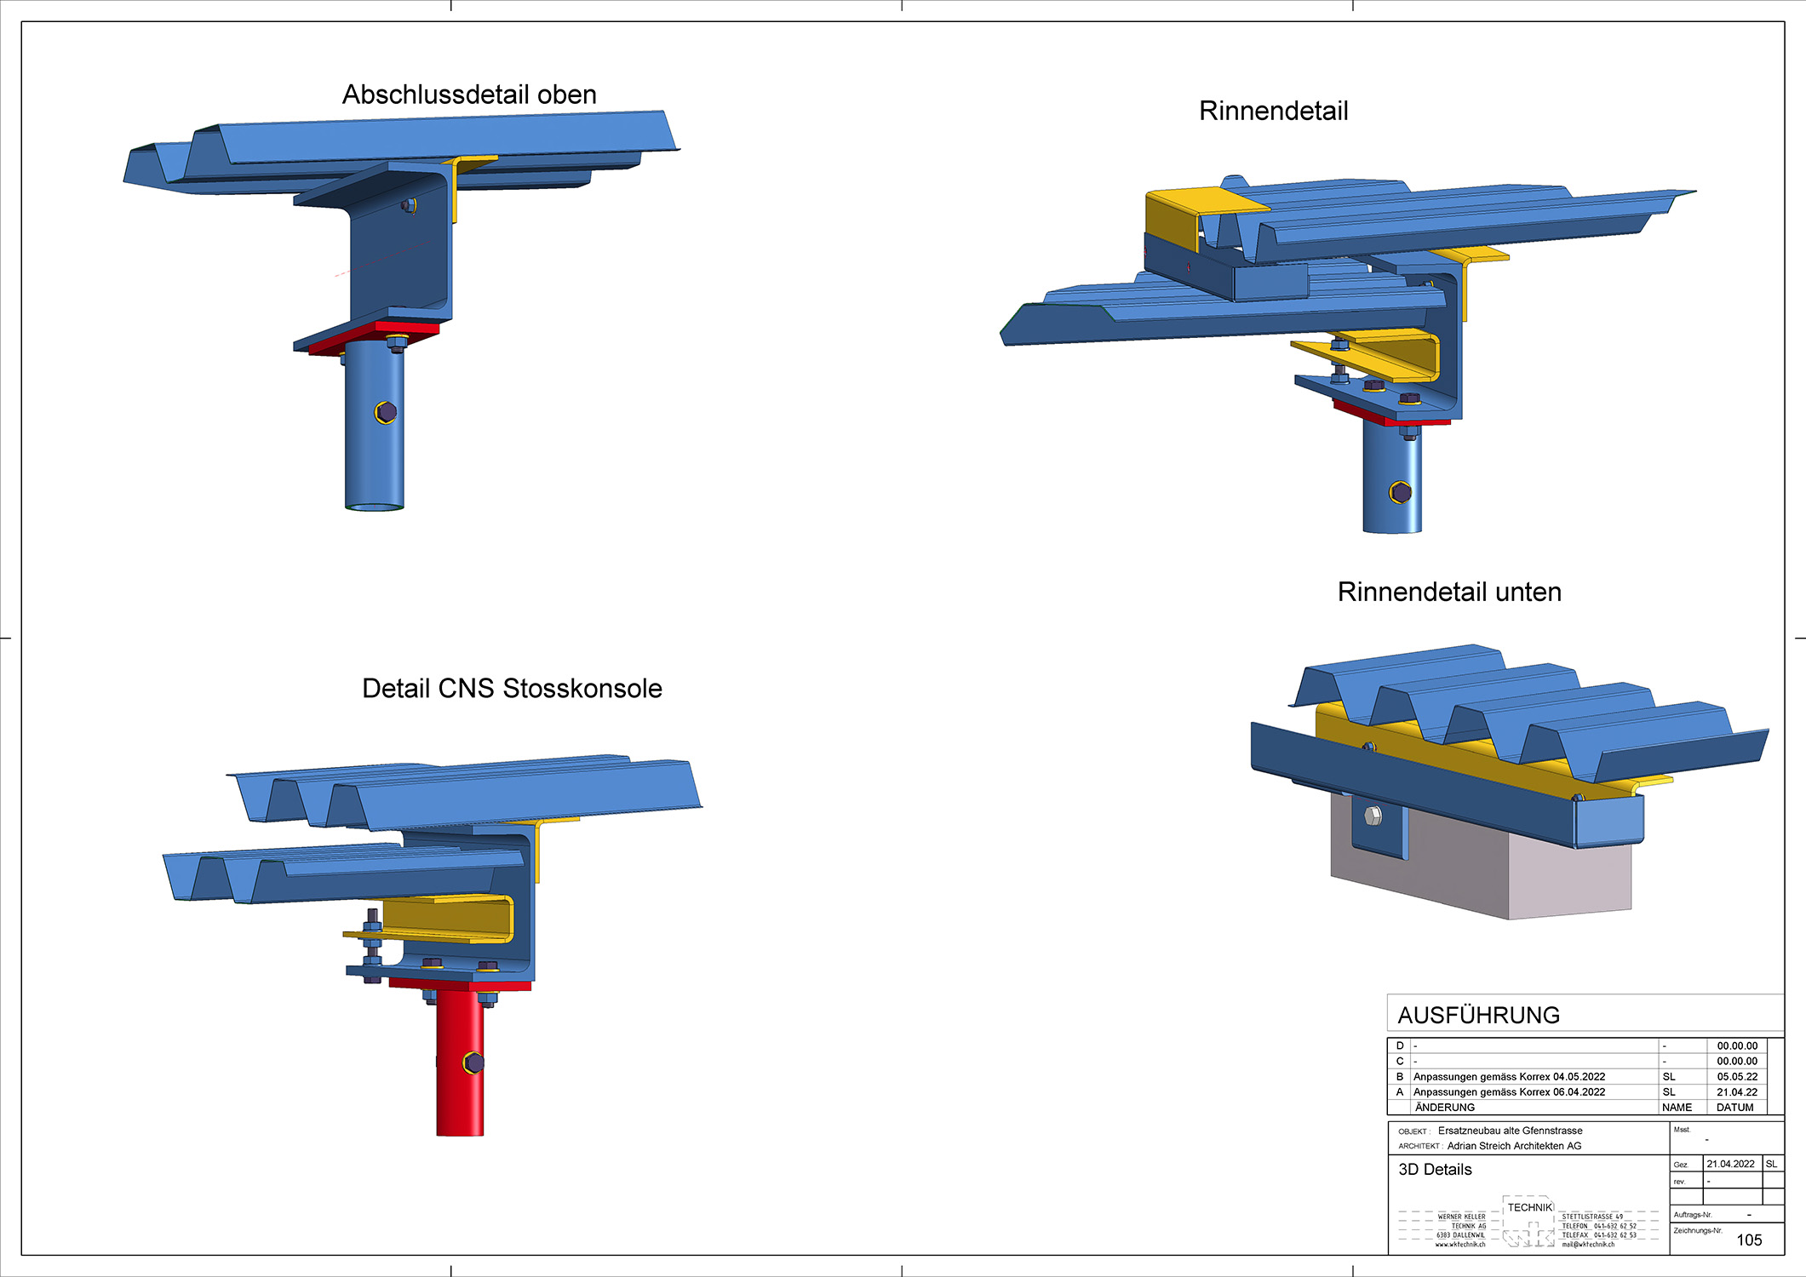Click the 'OBJEKT :' label
This screenshot has width=1806, height=1277.
tap(1414, 1131)
